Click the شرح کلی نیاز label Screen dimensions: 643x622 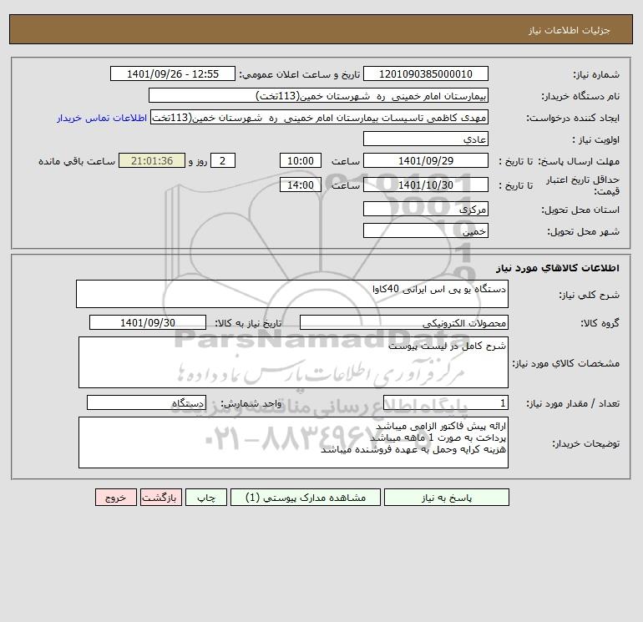[x=590, y=295]
